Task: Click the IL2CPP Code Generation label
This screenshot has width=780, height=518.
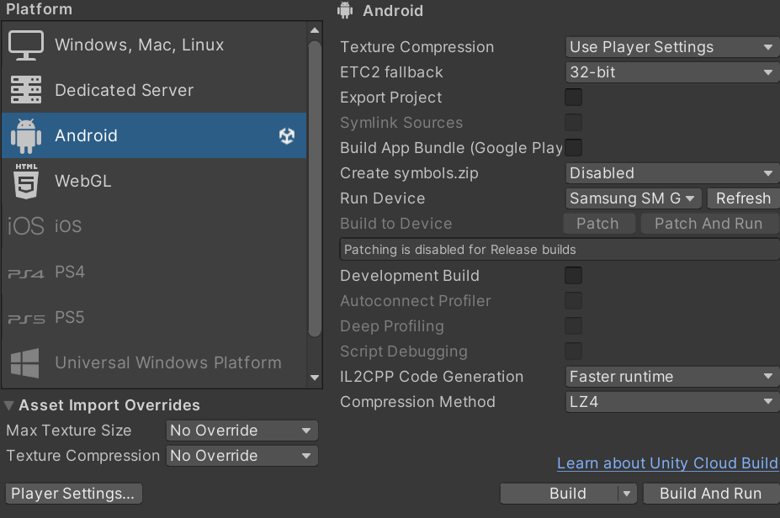Action: point(432,377)
